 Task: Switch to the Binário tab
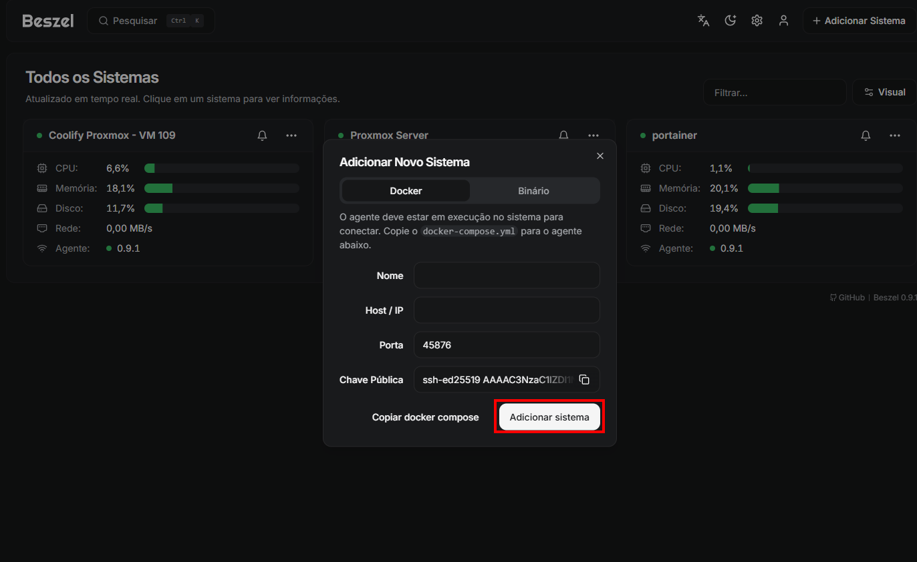pos(533,190)
